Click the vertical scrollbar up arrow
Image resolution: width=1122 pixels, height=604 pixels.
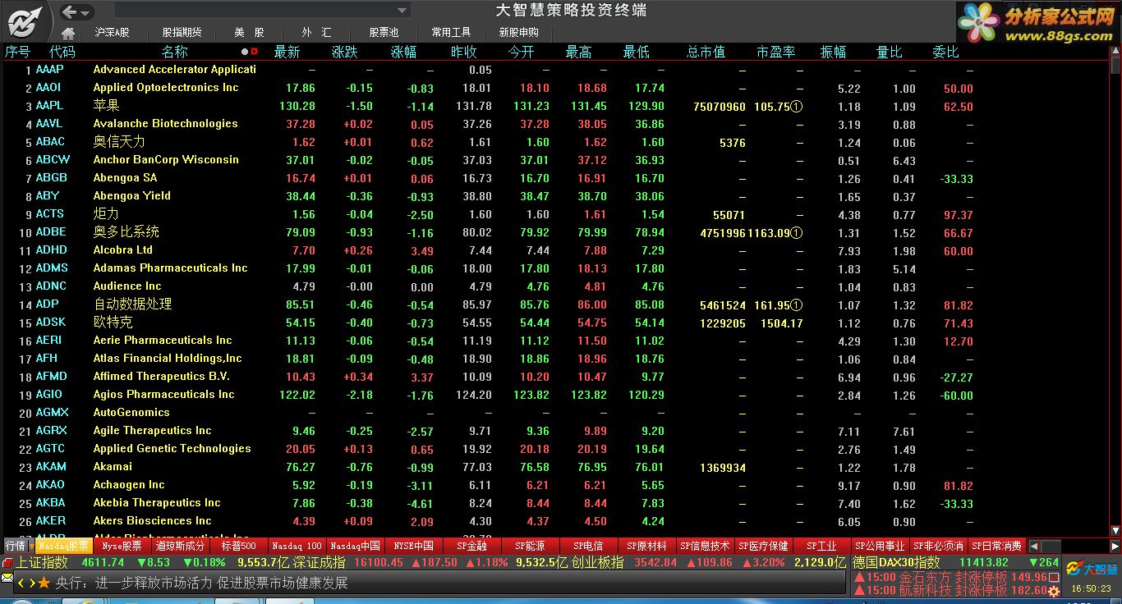point(1115,49)
